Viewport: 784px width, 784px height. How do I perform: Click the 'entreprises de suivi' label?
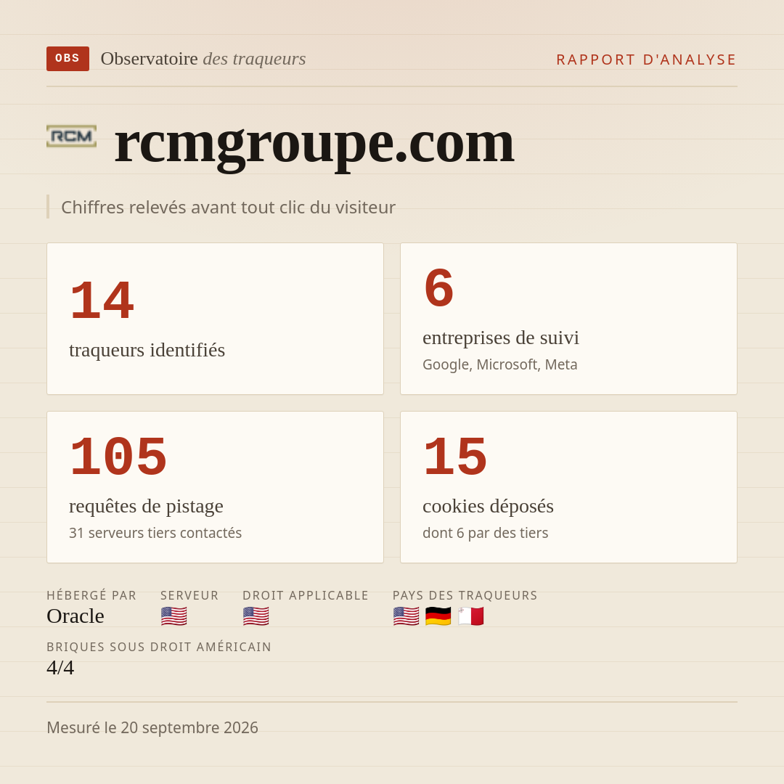point(500,338)
